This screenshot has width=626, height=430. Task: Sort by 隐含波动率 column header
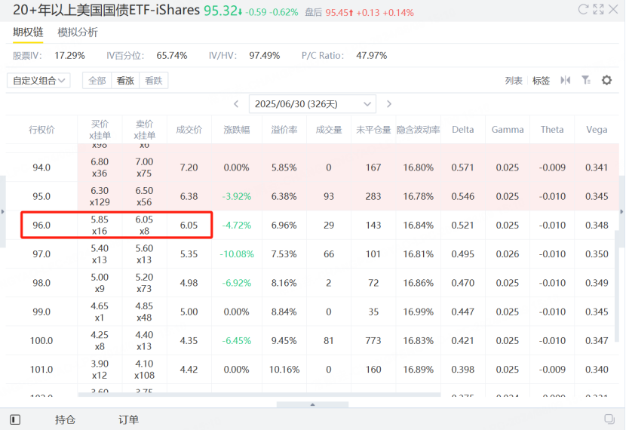click(x=418, y=130)
